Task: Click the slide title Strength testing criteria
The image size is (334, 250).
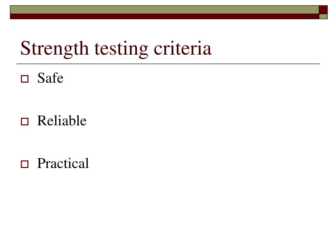Action: pos(116,49)
